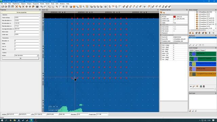This screenshot has width=217, height=122.
Task: Click the library tree's vertical scrollbar down arrow
Action: [x=216, y=28]
